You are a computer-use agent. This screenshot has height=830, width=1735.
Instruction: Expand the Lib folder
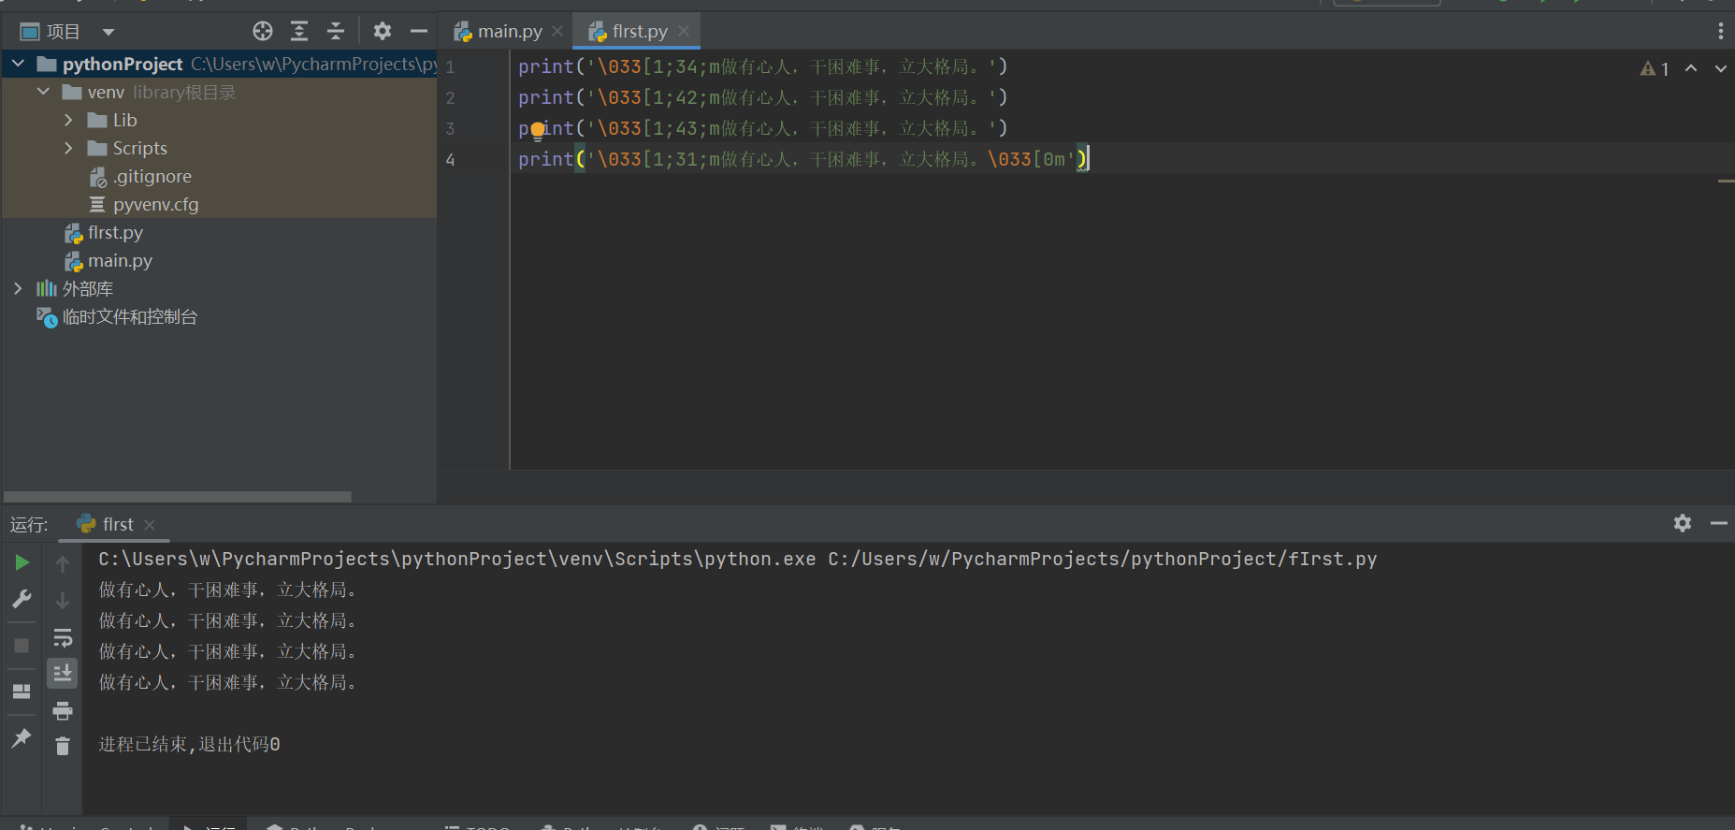pos(68,120)
